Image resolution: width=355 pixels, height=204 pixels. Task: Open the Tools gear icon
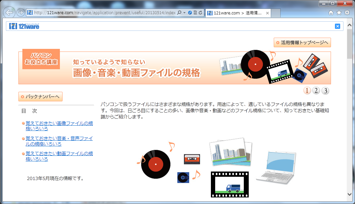tap(347, 13)
